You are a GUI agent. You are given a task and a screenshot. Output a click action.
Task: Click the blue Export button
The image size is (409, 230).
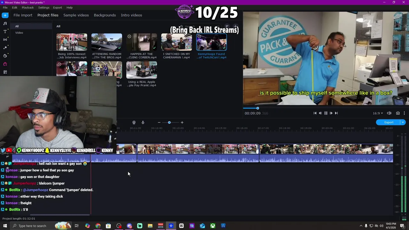(x=389, y=122)
